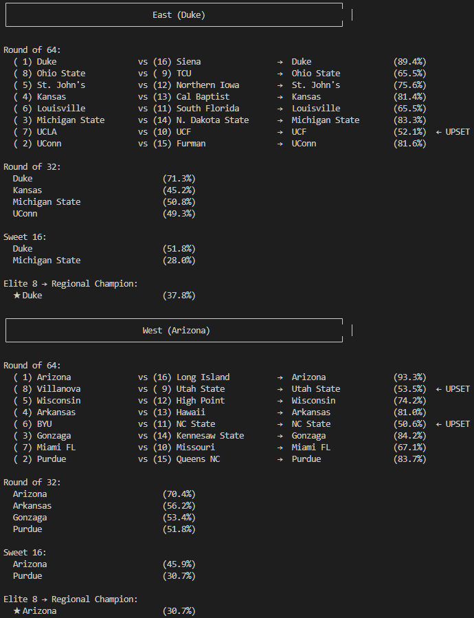Select "(16) Long Island" entry
The image size is (474, 618).
191,377
